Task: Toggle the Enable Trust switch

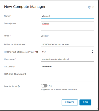Action: tap(44, 86)
